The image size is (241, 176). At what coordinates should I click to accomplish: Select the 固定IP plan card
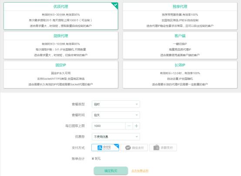pos(61,75)
